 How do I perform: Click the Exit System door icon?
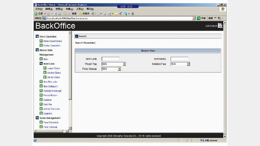pyautogui.click(x=221, y=26)
